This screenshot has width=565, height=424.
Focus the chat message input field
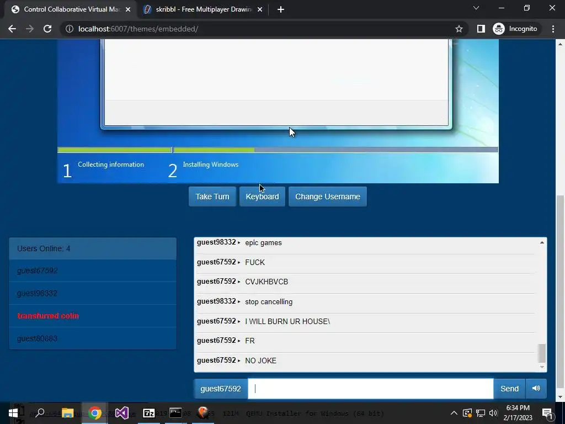tap(370, 389)
